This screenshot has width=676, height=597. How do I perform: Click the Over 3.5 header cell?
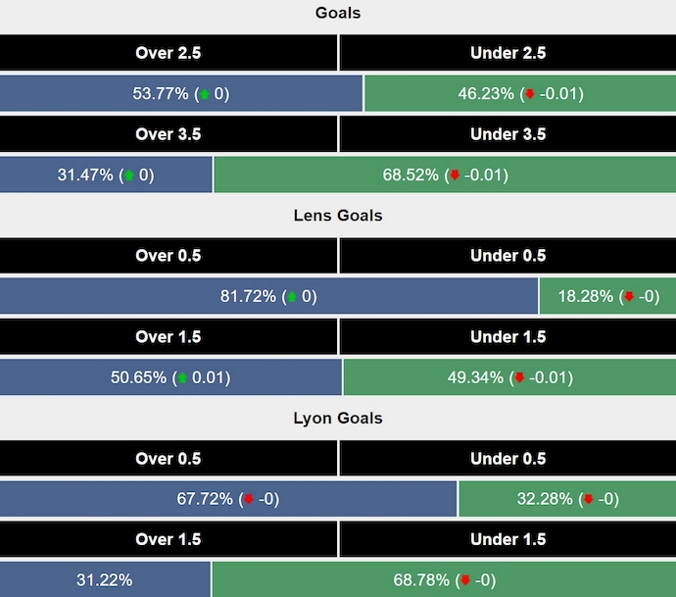coord(169,134)
